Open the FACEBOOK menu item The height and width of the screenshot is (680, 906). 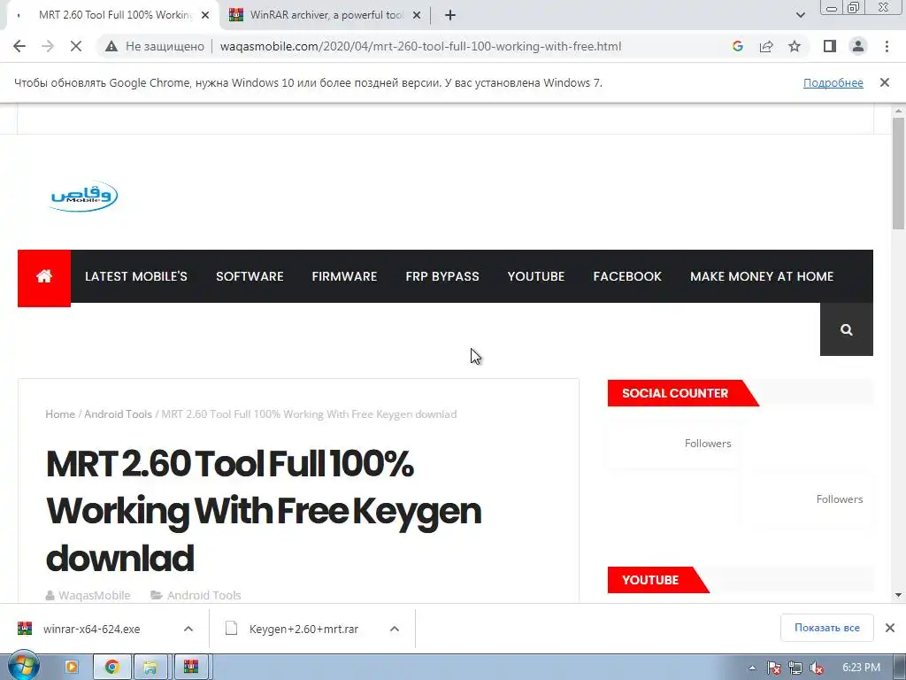tap(627, 276)
